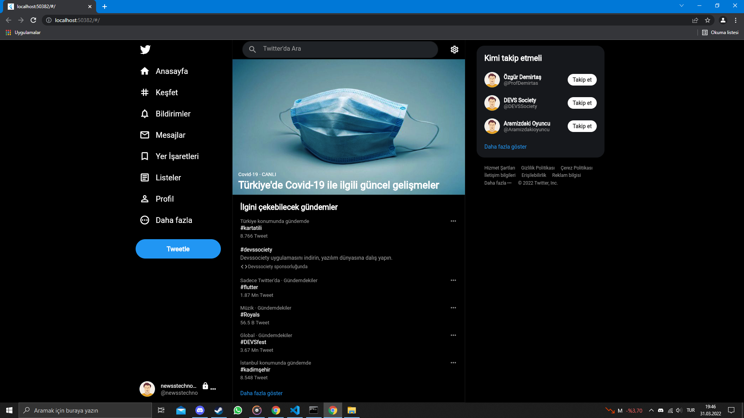Open options for #kartatili trend
This screenshot has width=744, height=418.
453,221
